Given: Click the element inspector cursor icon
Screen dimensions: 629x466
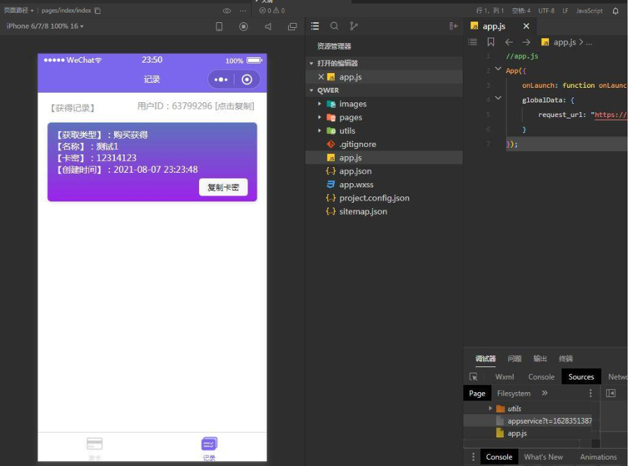Looking at the screenshot, I should (x=474, y=377).
